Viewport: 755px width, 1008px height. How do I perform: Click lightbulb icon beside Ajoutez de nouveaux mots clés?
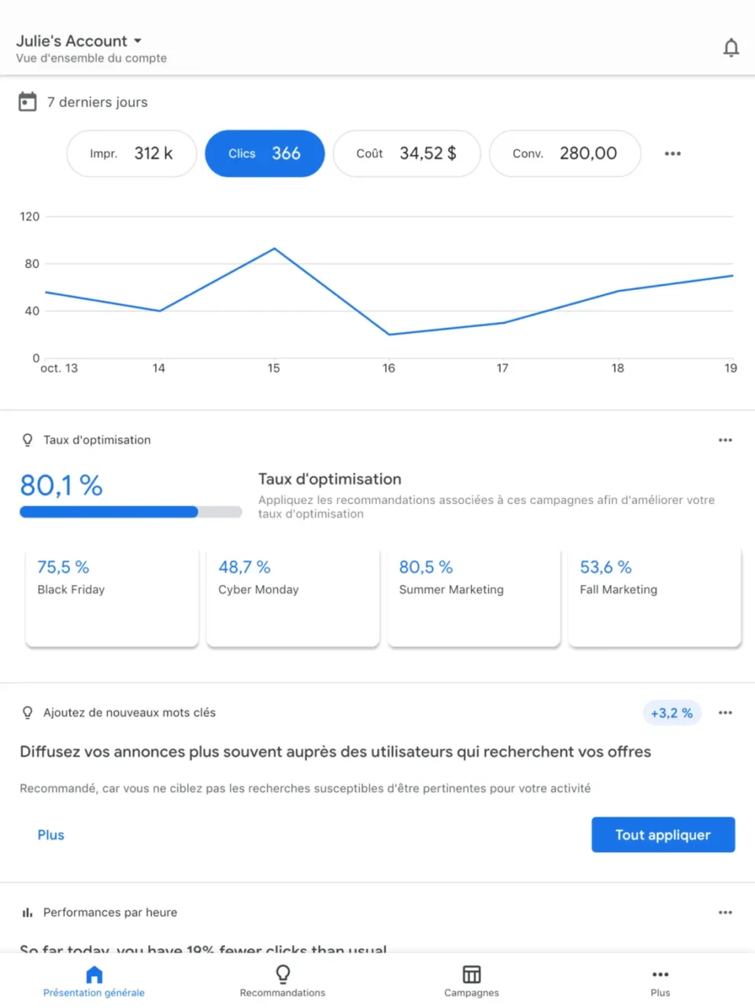28,713
